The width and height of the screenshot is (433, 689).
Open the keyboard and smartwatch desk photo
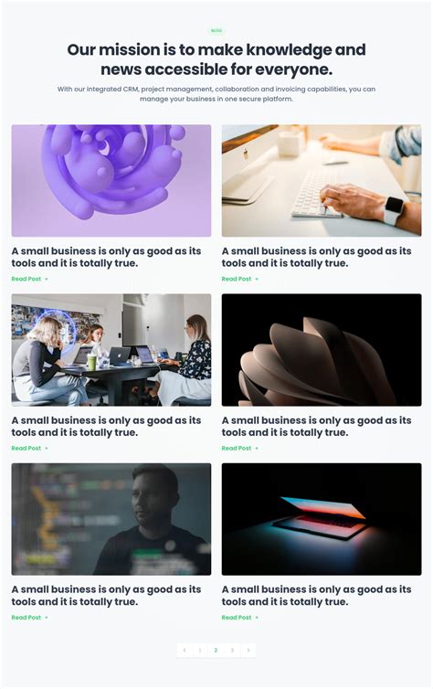[322, 181]
